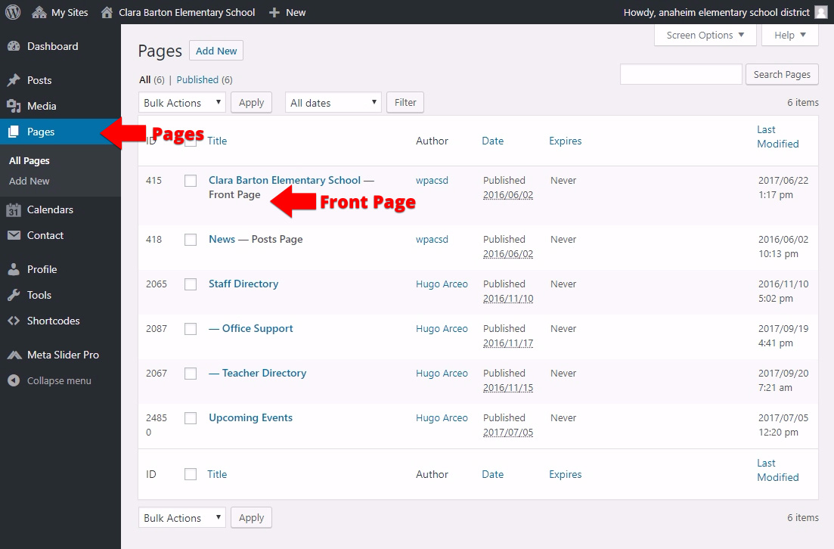The height and width of the screenshot is (549, 834).
Task: Tick the Upcoming Events row checkbox
Action: pyautogui.click(x=191, y=418)
